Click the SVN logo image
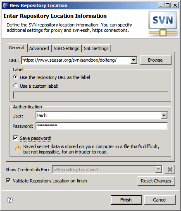 point(163,24)
